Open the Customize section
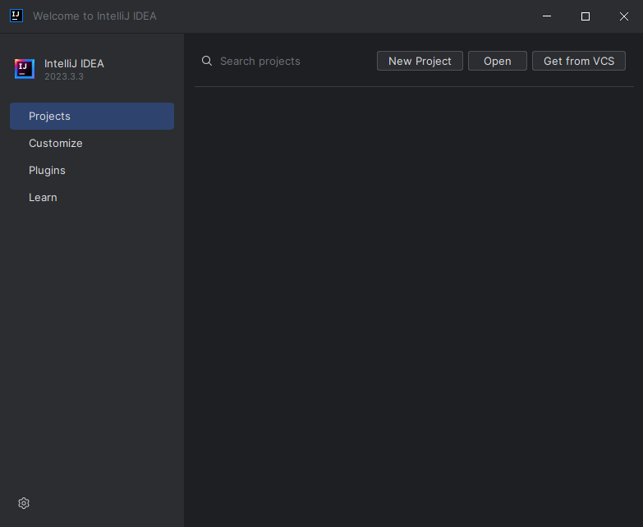 pyautogui.click(x=92, y=143)
